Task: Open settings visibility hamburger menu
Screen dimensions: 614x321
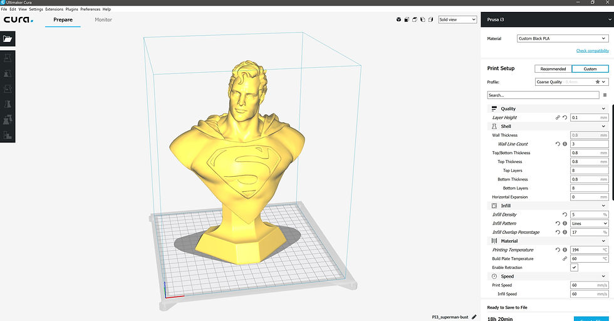Action: pos(605,95)
